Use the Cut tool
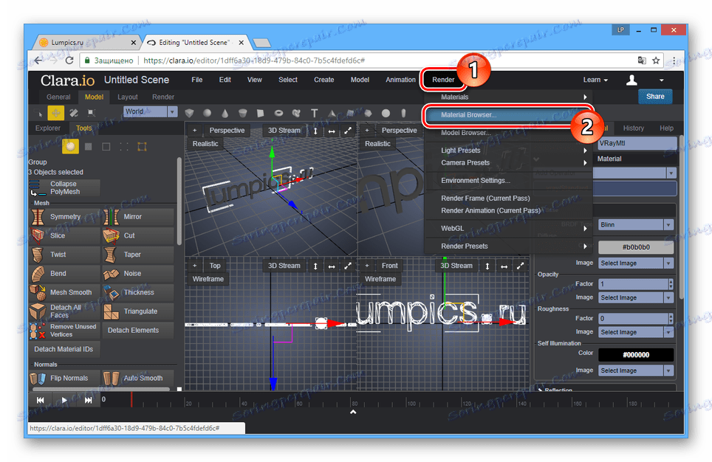The width and height of the screenshot is (712, 462). point(138,235)
